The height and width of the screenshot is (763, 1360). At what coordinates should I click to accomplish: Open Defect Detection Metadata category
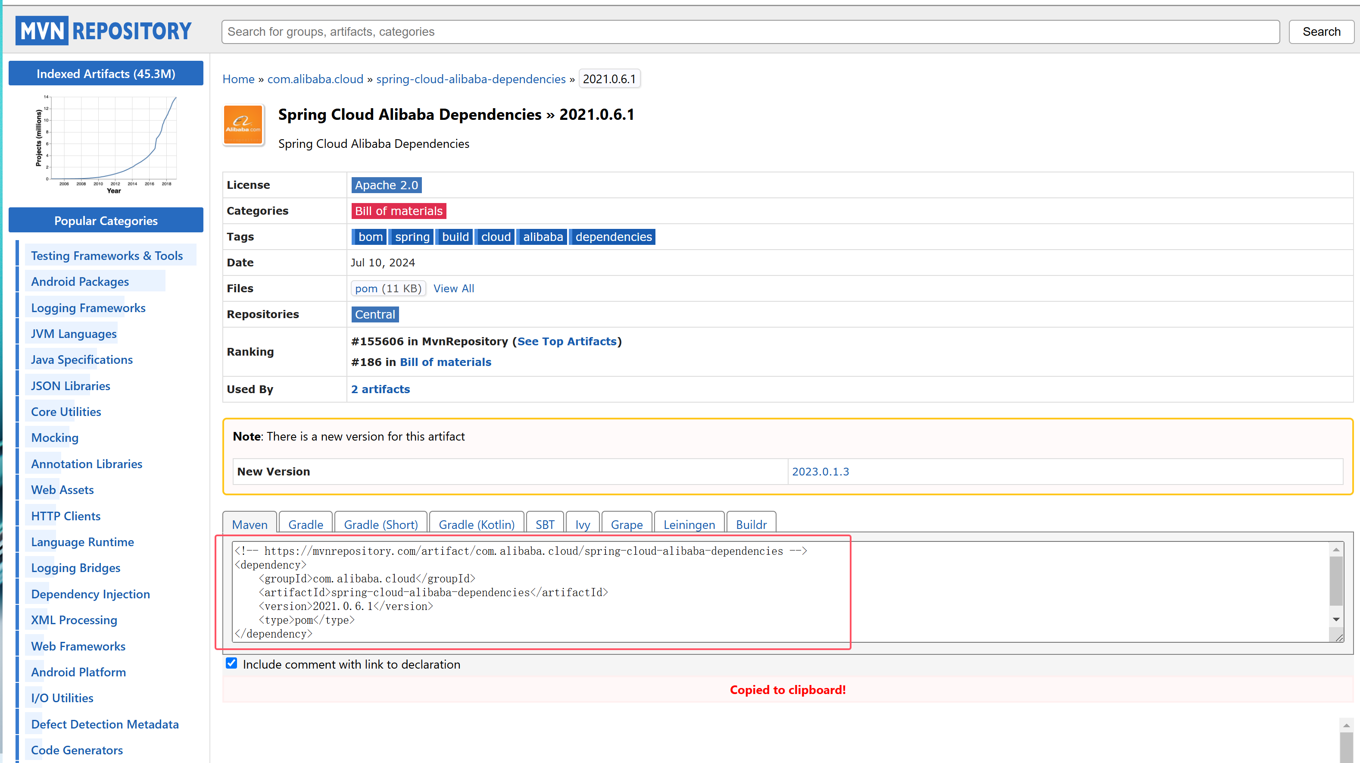[105, 725]
